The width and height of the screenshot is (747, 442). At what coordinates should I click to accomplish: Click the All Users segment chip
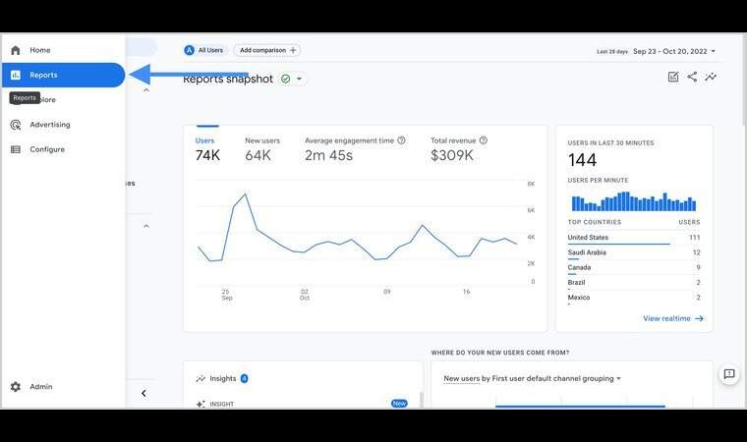click(x=204, y=50)
